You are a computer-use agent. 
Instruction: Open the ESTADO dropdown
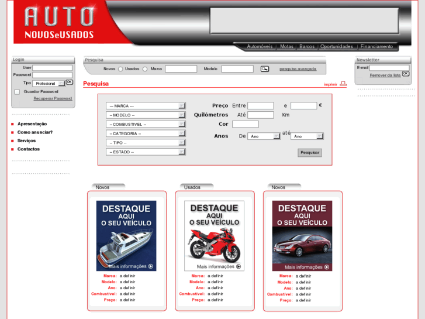pos(146,152)
